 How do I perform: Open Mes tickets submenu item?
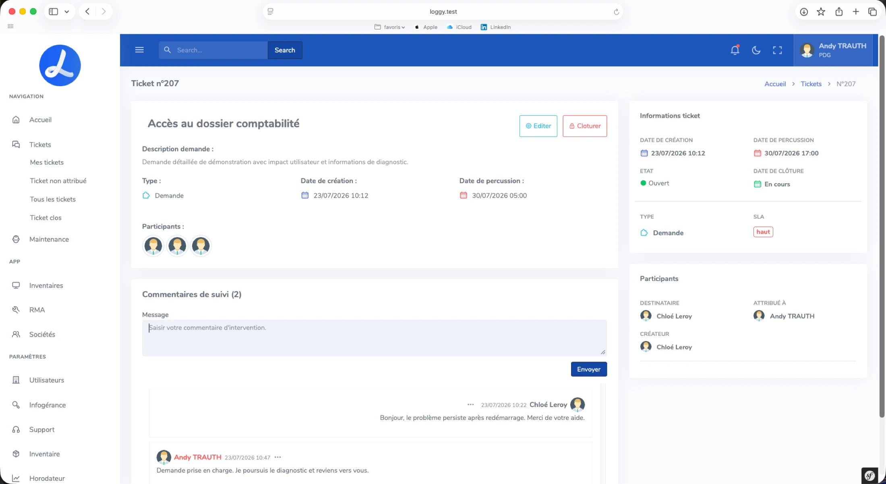[47, 162]
